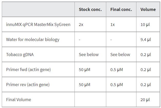Image resolution: width=161 pixels, height=108 pixels.
Task: Select the 20 µl final volume cell
Action: pos(145,100)
